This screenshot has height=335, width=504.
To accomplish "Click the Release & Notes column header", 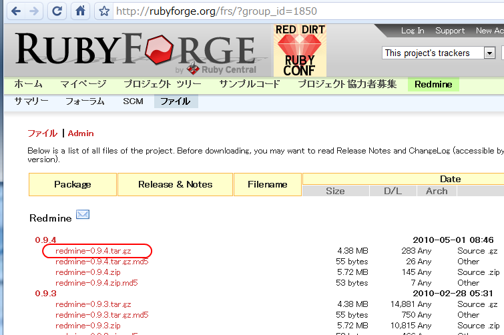I will 175,184.
